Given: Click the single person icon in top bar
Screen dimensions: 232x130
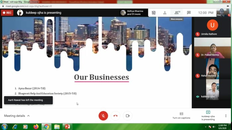Looking at the screenshot, I should (x=165, y=13).
